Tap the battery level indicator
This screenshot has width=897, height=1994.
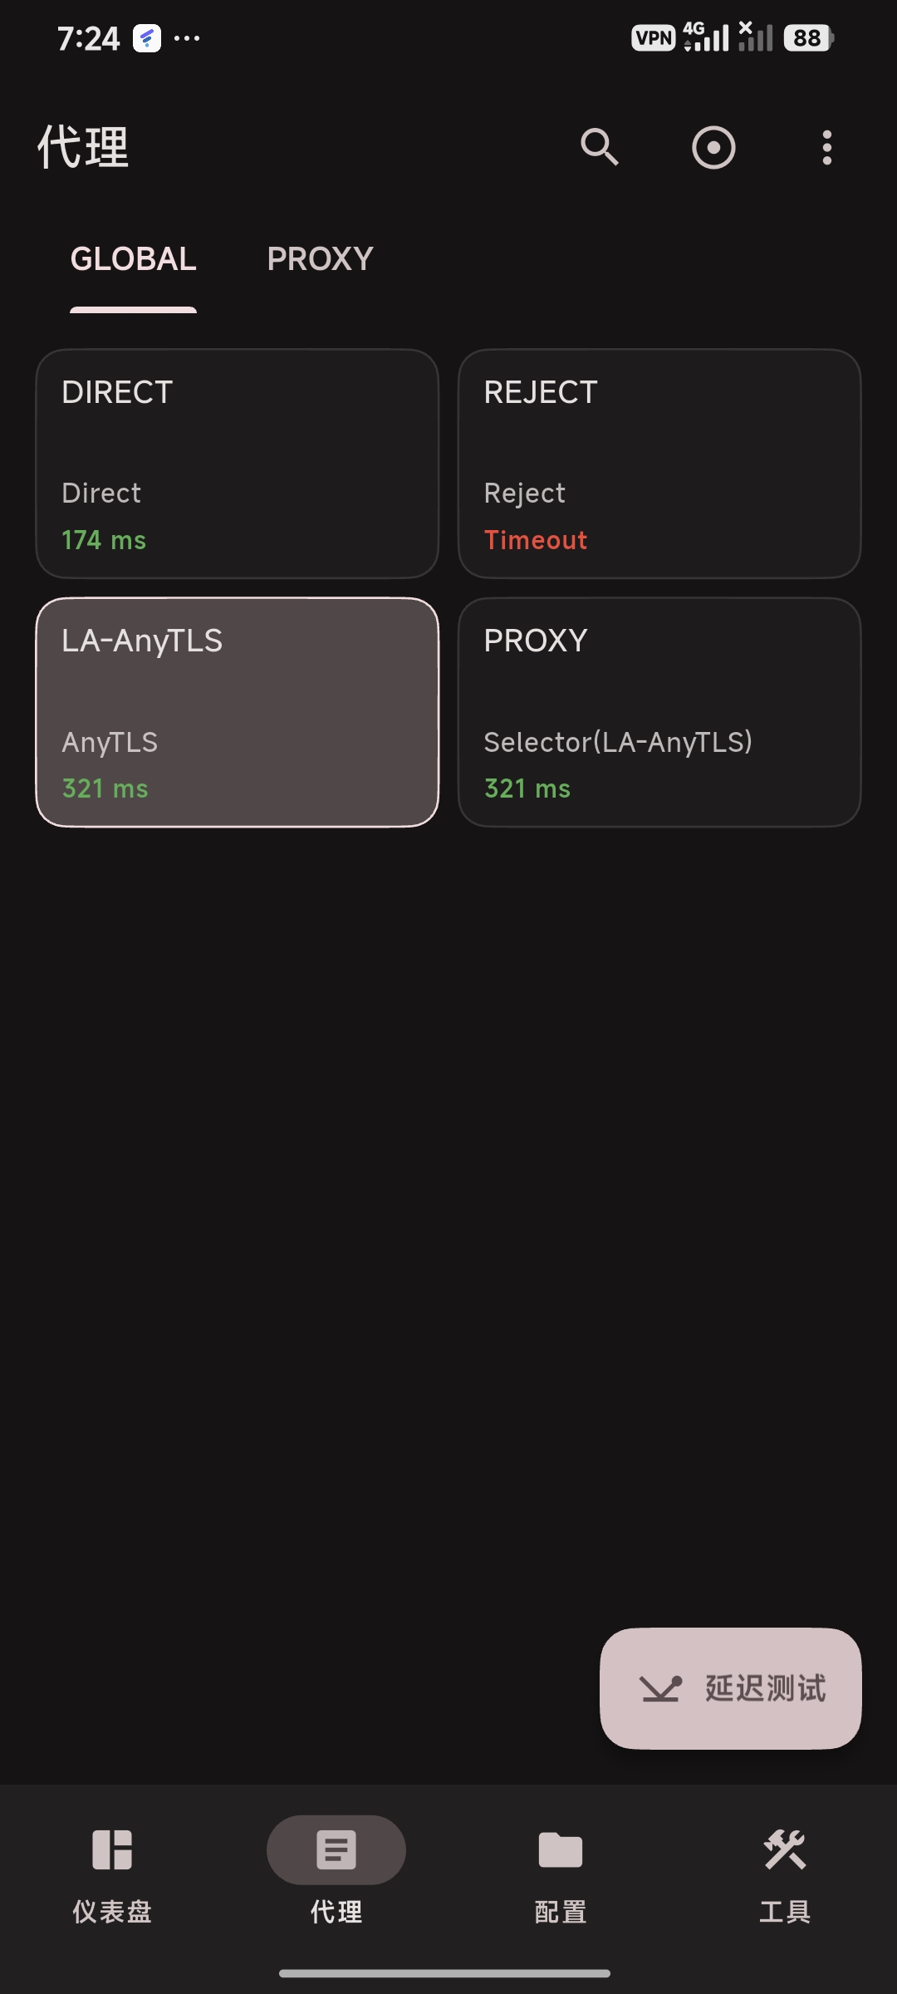click(808, 37)
